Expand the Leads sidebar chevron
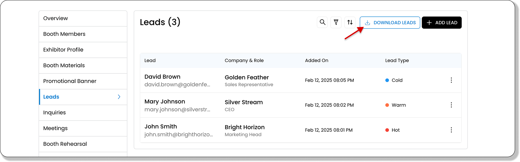520x162 pixels. (x=119, y=97)
